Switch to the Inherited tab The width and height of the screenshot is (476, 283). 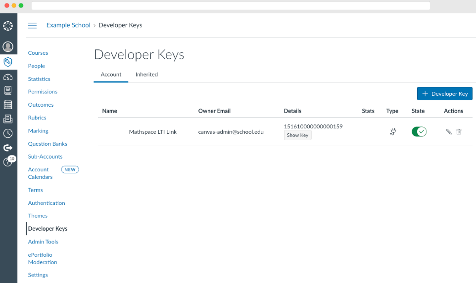(x=146, y=75)
